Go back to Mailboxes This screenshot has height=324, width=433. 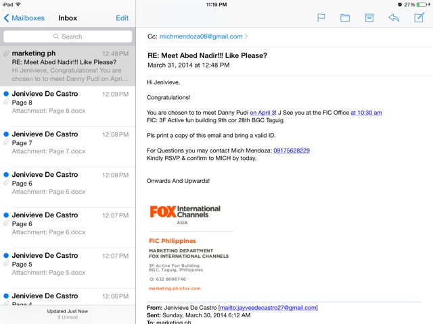coord(24,18)
